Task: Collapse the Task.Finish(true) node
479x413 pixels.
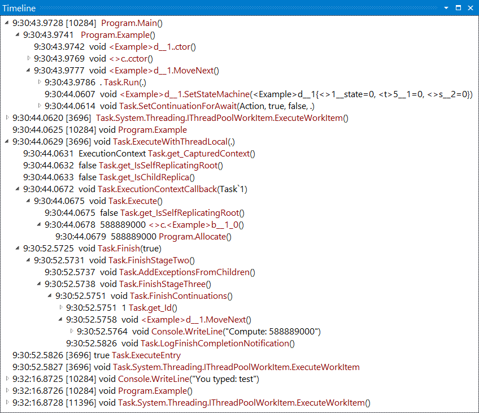Action: pos(18,248)
